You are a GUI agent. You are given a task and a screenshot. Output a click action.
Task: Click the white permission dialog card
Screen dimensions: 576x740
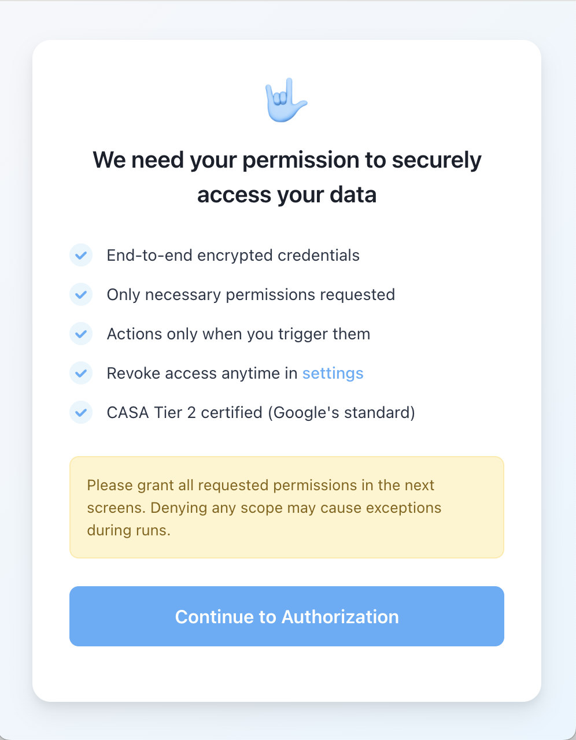[x=286, y=370]
